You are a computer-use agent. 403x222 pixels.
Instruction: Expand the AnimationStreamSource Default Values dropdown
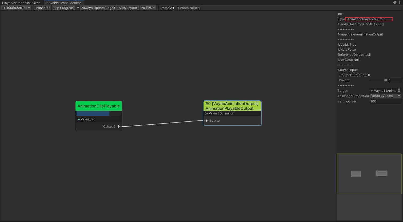385,96
